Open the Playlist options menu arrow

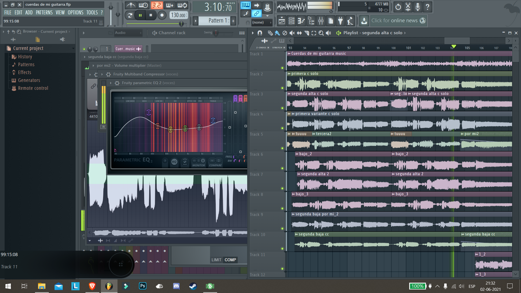(253, 33)
